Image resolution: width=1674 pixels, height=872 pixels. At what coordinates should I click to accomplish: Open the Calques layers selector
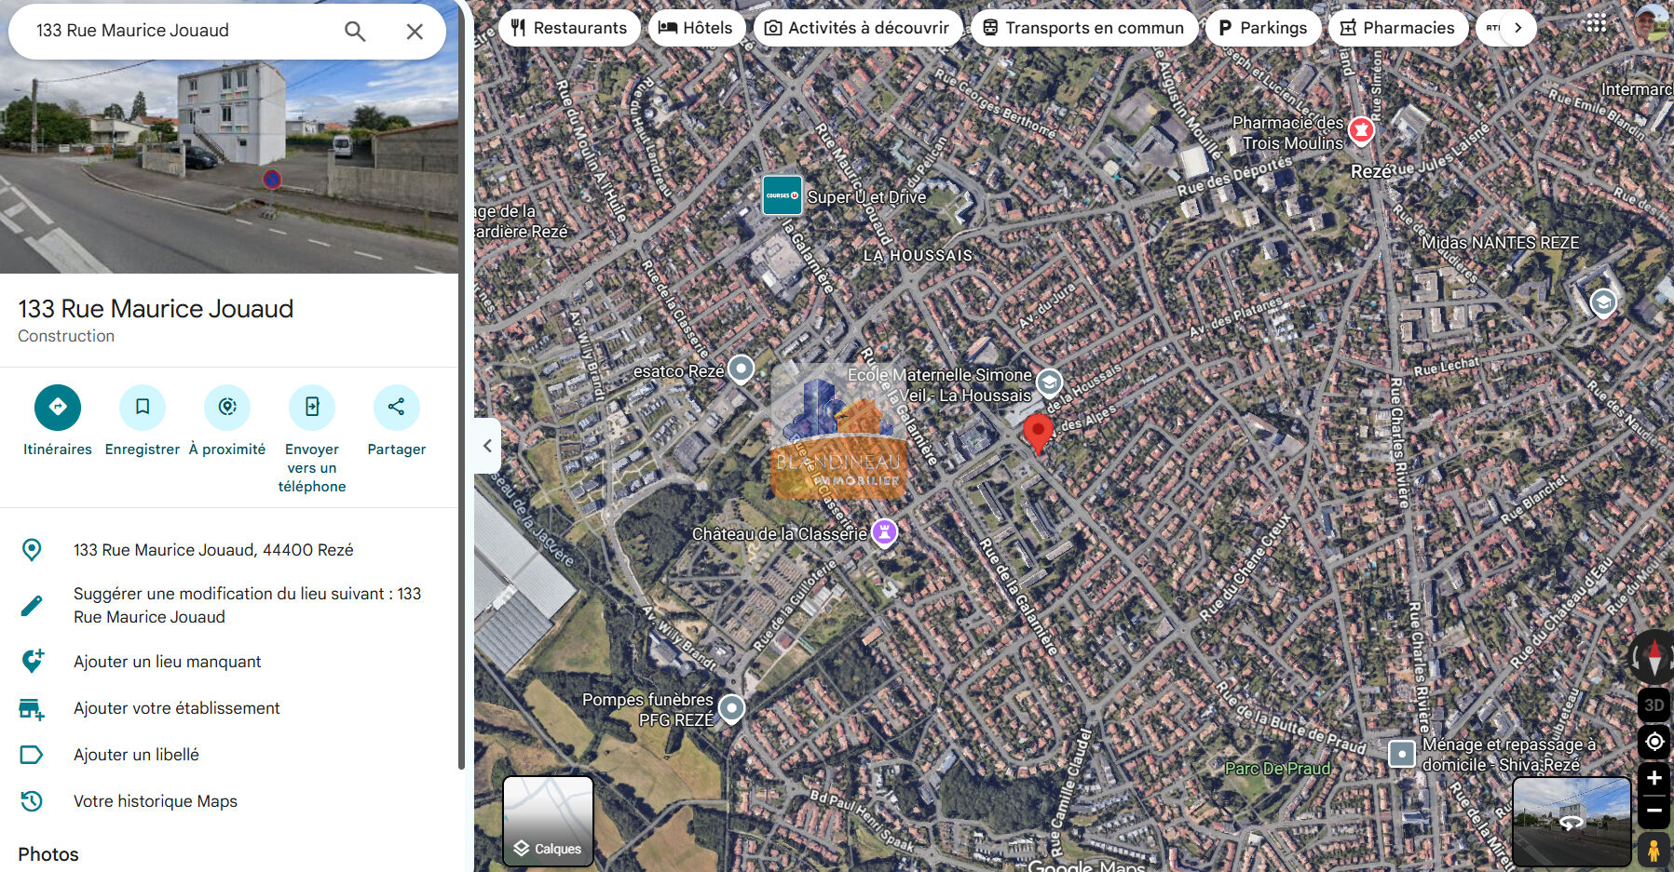(x=549, y=821)
